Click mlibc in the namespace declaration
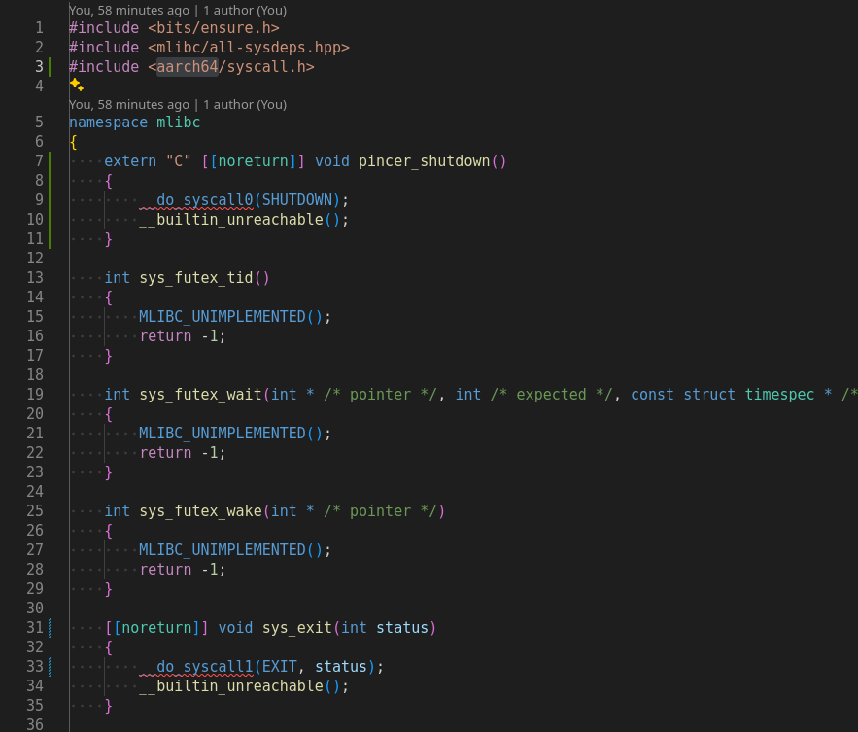The width and height of the screenshot is (858, 732). coord(179,122)
